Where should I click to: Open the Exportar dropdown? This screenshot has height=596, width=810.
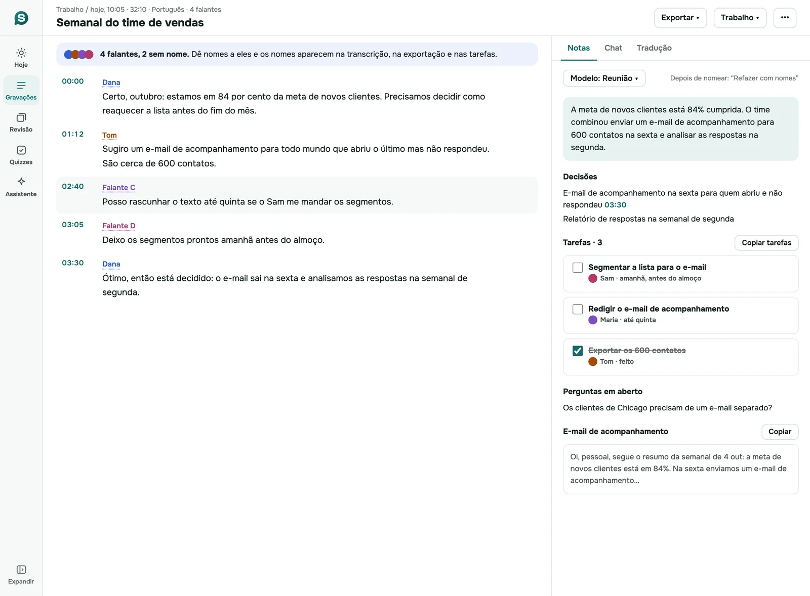(x=680, y=18)
